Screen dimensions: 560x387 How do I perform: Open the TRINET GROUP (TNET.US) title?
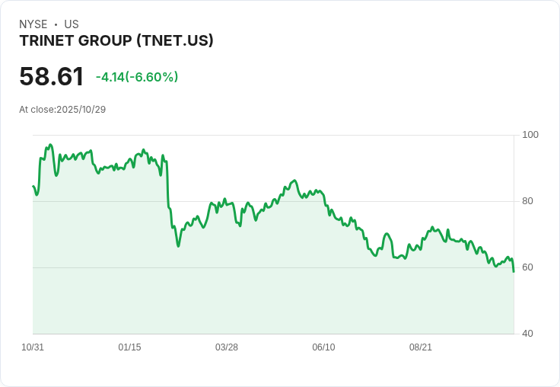(x=116, y=41)
